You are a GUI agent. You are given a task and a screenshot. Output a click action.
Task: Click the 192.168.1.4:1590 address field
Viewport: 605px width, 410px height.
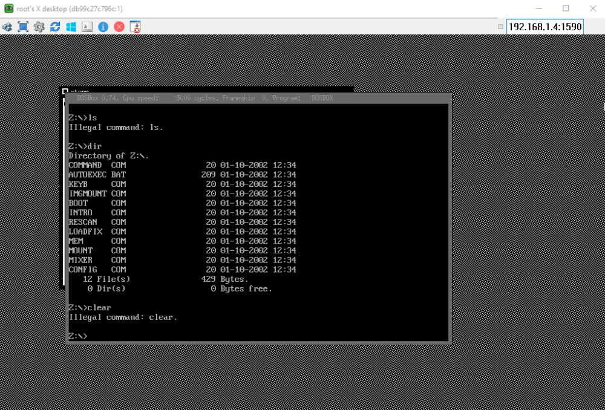(545, 27)
